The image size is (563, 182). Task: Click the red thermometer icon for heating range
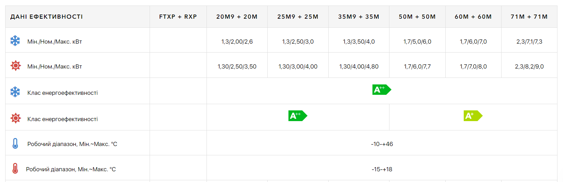pos(15,168)
